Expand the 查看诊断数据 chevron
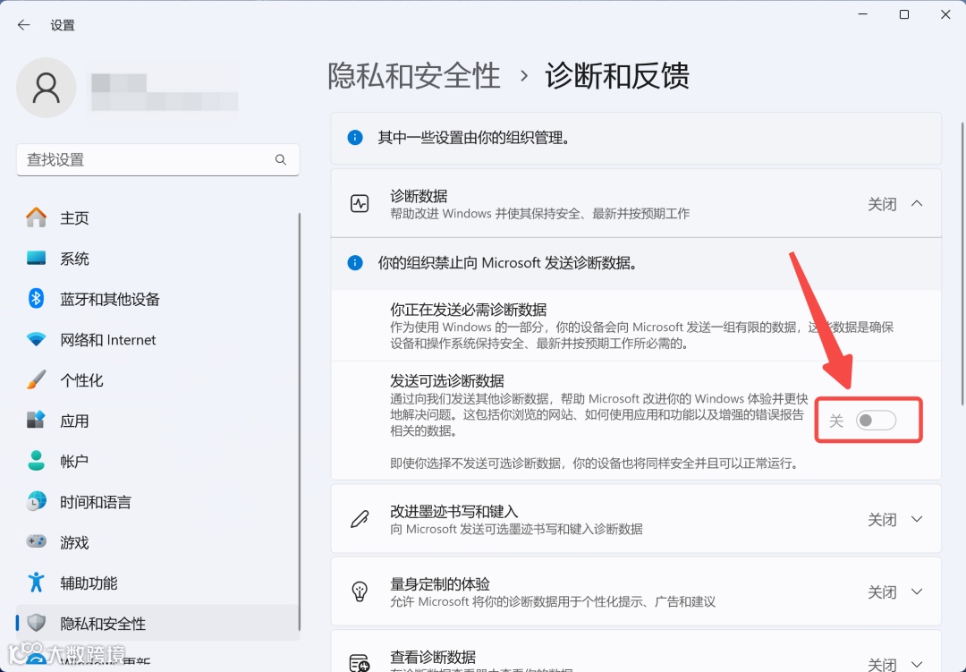 point(917,664)
